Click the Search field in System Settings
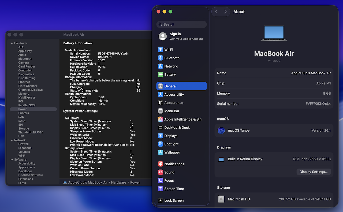Image resolution: width=343 pixels, height=212 pixels. [x=182, y=24]
